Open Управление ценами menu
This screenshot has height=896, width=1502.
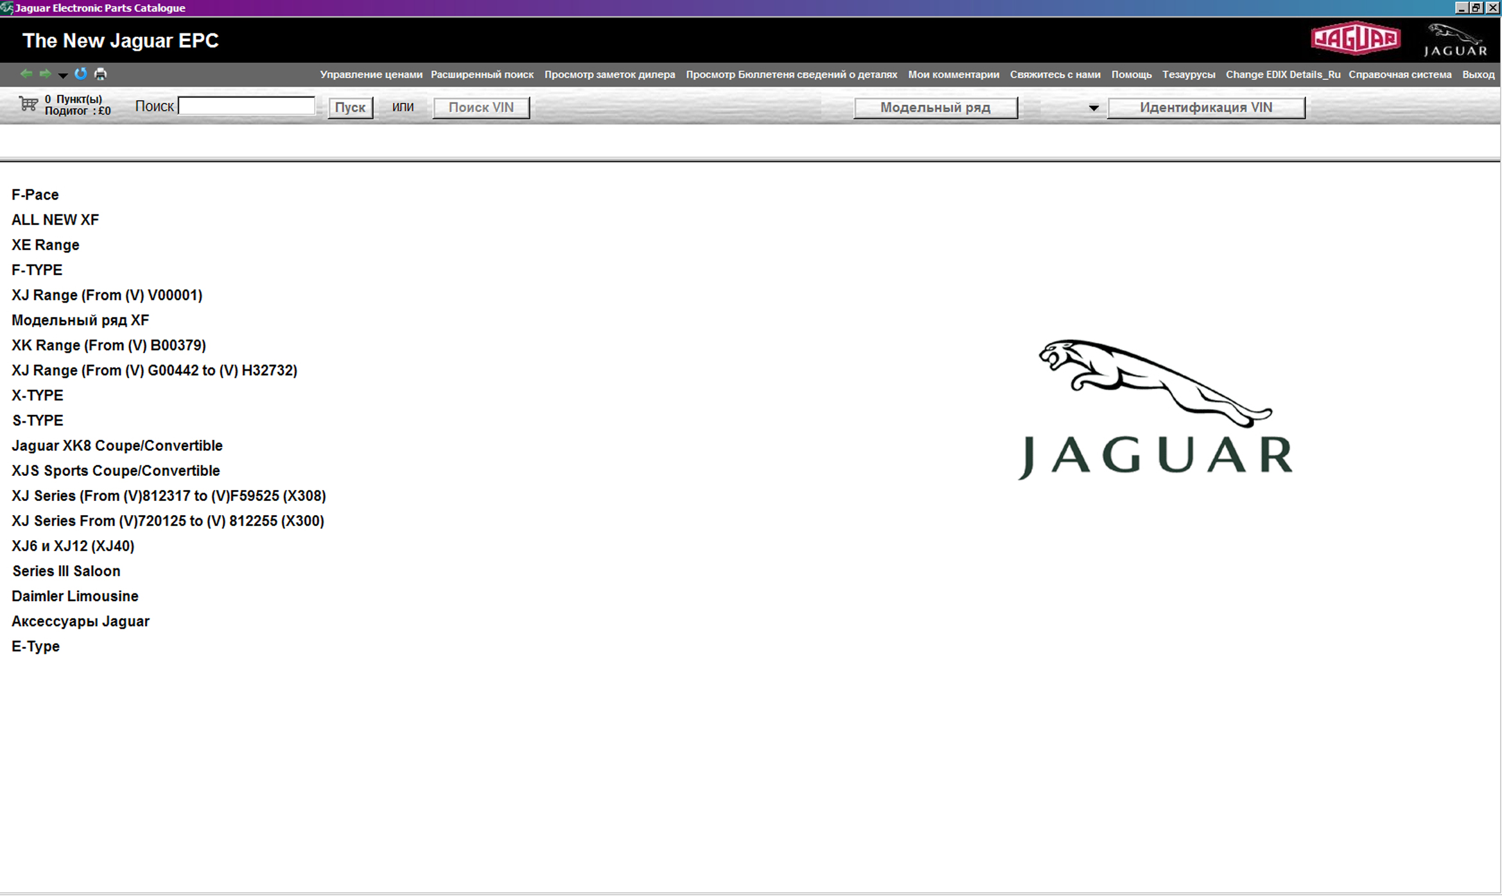[371, 75]
